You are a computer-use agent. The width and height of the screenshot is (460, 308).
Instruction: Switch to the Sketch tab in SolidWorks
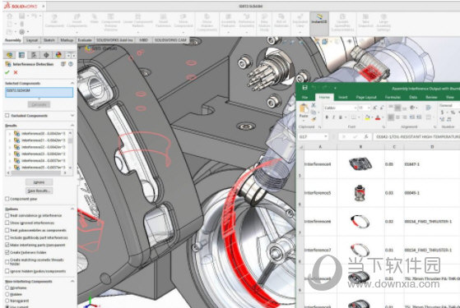pyautogui.click(x=49, y=40)
